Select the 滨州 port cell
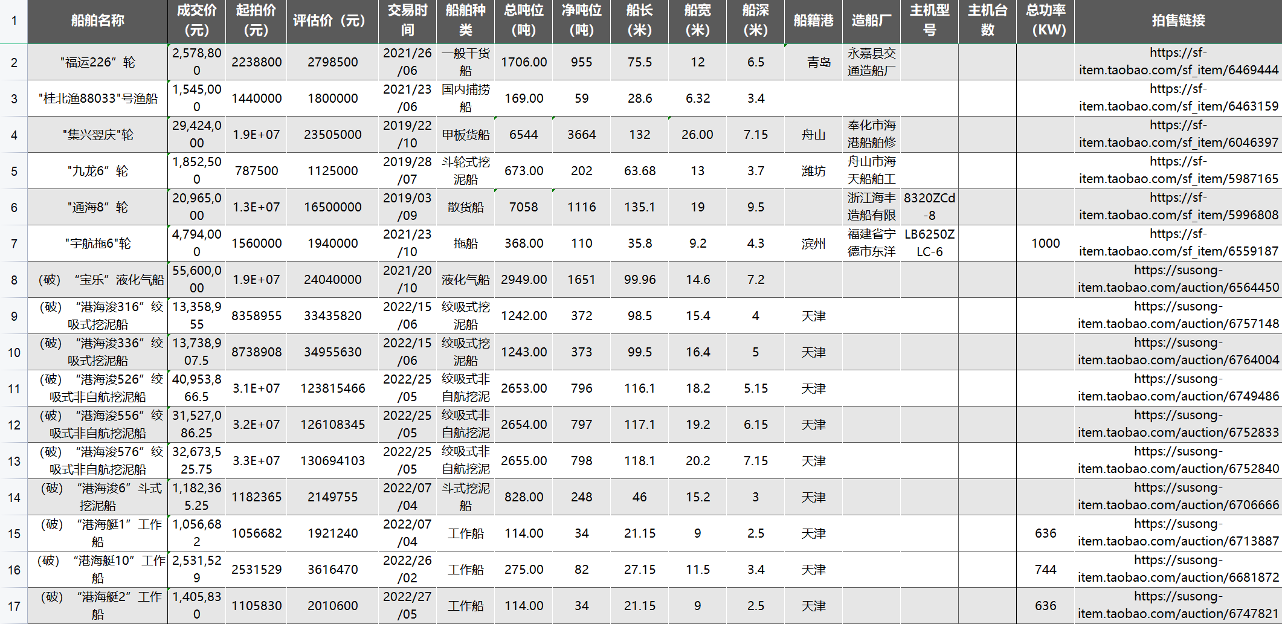The height and width of the screenshot is (624, 1282). click(x=813, y=243)
